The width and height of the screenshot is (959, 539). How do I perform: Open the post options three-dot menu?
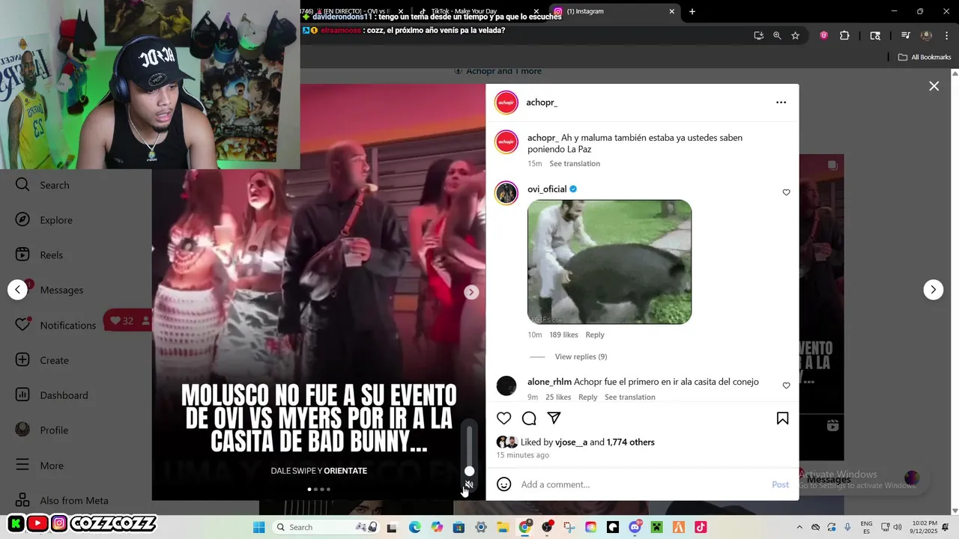781,103
